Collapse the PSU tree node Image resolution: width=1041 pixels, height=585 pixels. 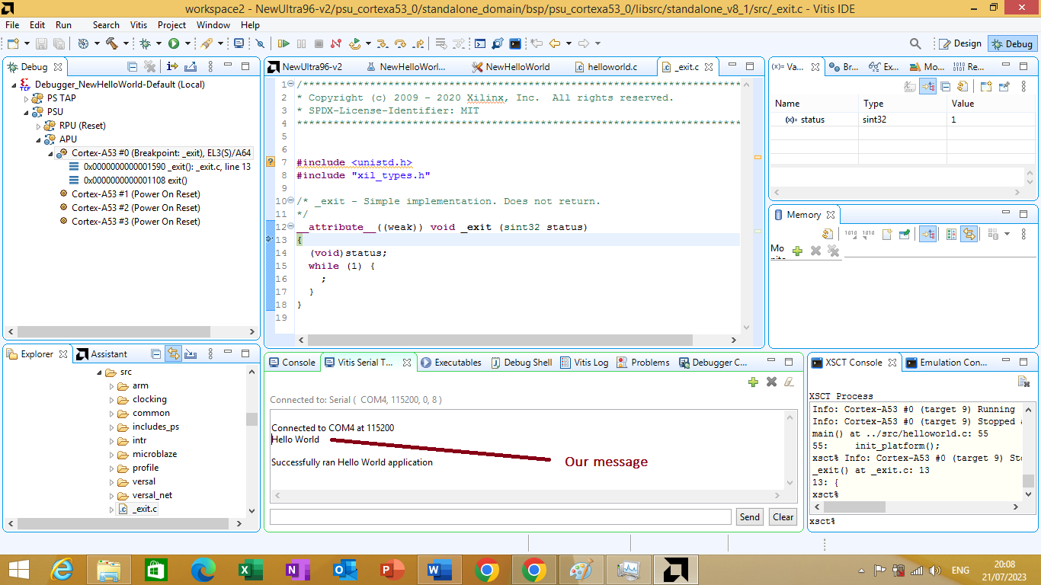(x=26, y=112)
